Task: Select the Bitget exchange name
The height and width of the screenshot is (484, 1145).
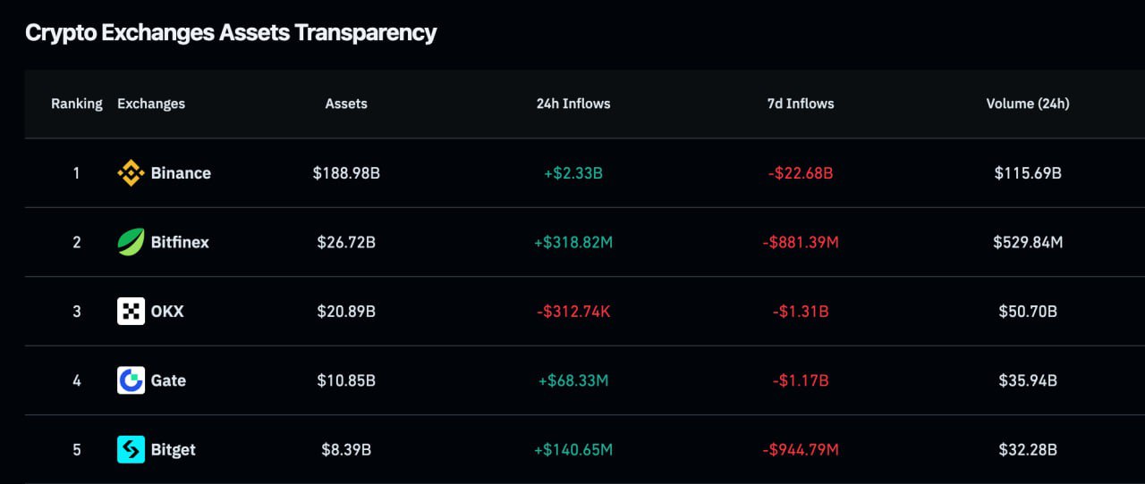Action: pos(174,449)
